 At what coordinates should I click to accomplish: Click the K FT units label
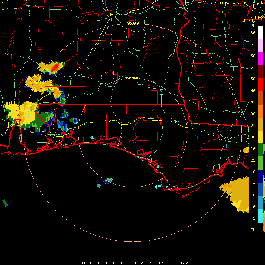coord(249,20)
